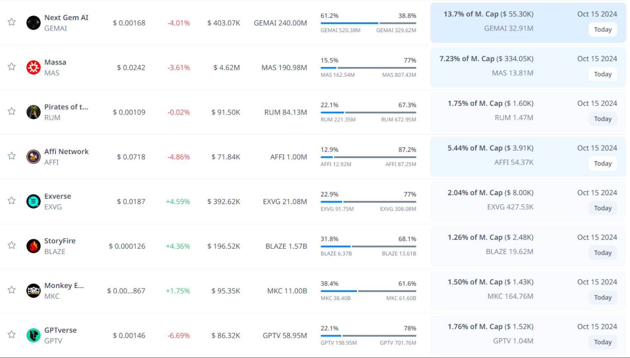Viewport: 630px width, 358px height.
Task: Open the Affi Network name link
Action: pos(66,152)
